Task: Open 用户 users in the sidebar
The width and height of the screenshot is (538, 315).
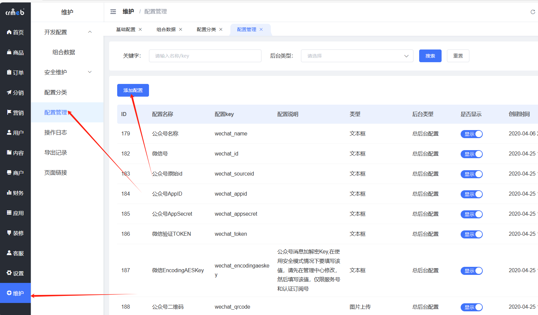Action: pyautogui.click(x=15, y=133)
